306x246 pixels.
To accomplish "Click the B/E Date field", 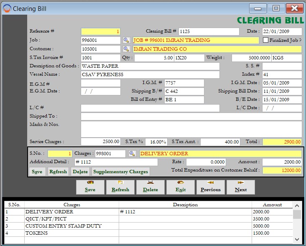I will [282, 100].
